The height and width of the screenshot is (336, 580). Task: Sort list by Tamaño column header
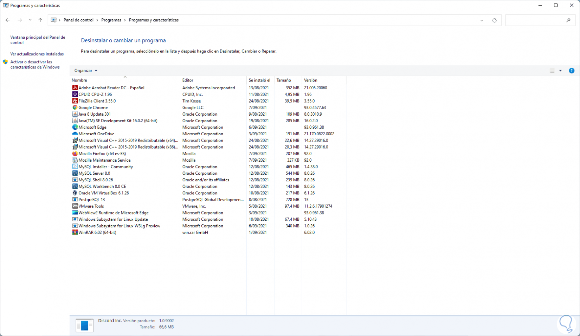click(x=288, y=80)
